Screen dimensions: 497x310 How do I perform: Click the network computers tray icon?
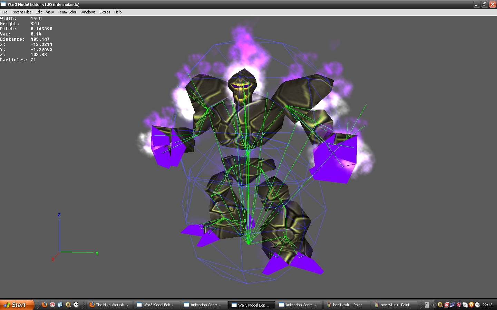[452, 305]
